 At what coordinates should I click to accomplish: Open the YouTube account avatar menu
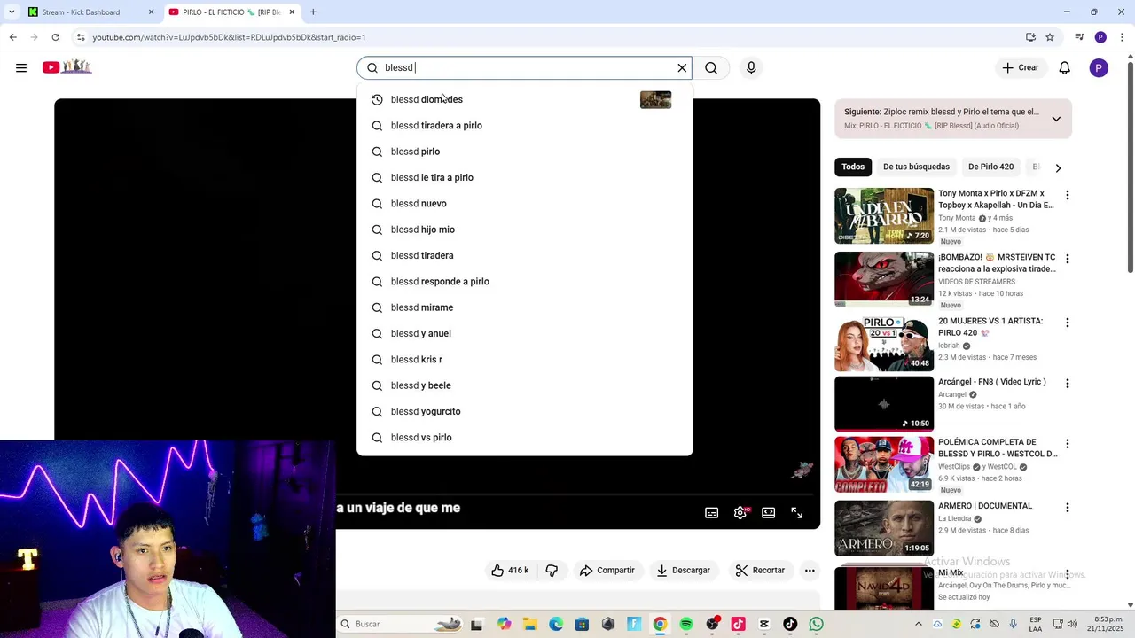click(1099, 67)
